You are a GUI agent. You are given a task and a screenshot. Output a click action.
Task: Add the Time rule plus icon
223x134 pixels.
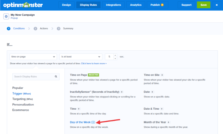(x=79, y=109)
